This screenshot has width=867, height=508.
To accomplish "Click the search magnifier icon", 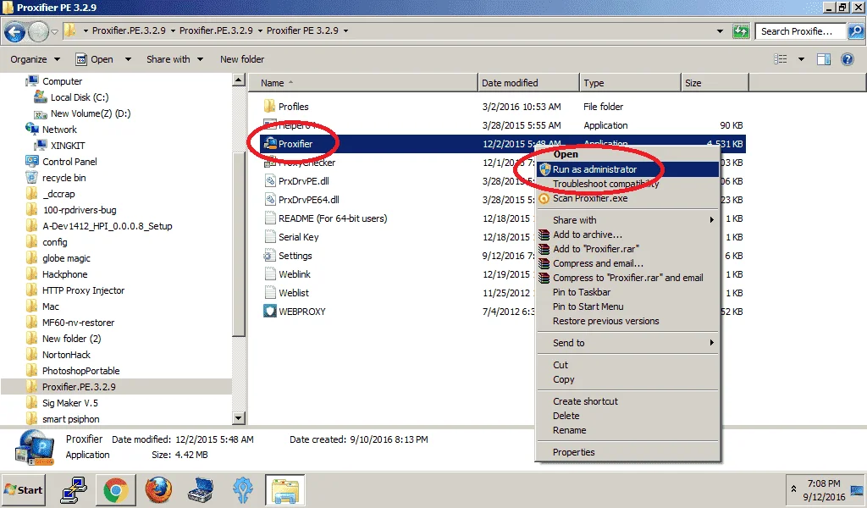I will point(855,31).
